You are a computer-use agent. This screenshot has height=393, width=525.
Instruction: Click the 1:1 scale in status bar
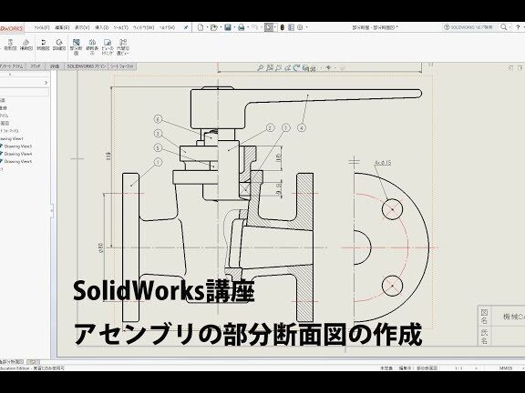(458, 368)
